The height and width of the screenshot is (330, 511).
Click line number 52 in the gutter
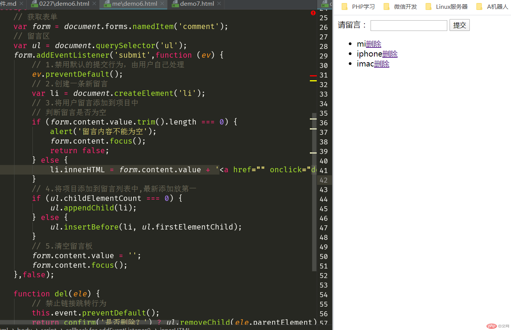pyautogui.click(x=324, y=275)
